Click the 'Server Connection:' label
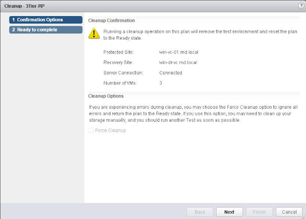306x219 pixels. click(x=123, y=73)
